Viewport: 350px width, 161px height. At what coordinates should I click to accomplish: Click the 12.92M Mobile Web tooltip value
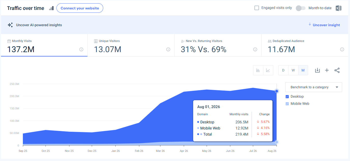[x=242, y=128]
